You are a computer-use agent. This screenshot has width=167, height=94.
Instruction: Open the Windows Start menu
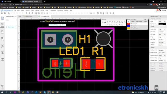pos(2,92)
